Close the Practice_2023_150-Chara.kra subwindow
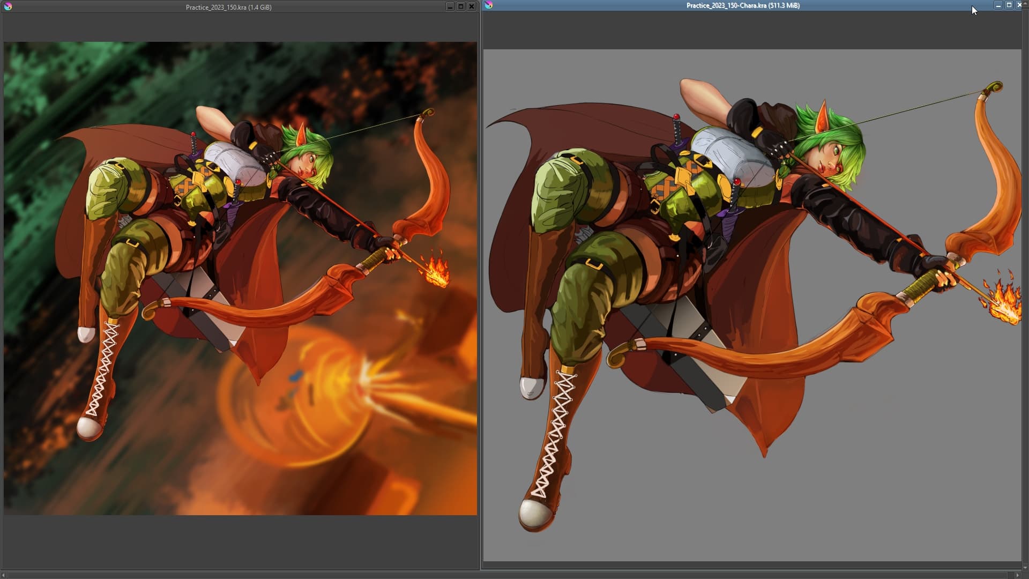This screenshot has width=1029, height=579. tap(1019, 5)
